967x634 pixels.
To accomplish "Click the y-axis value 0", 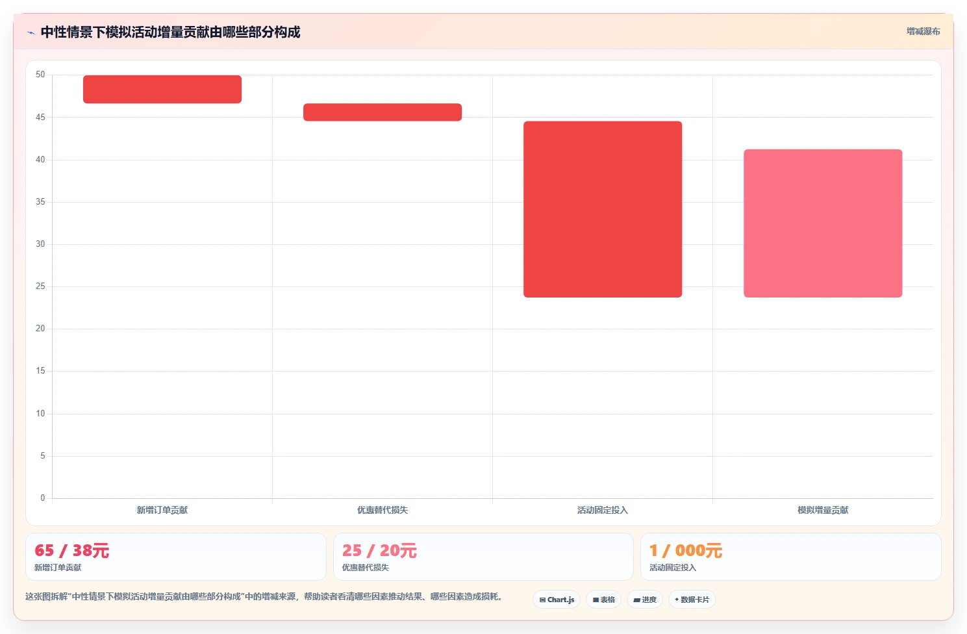I will 43,498.
